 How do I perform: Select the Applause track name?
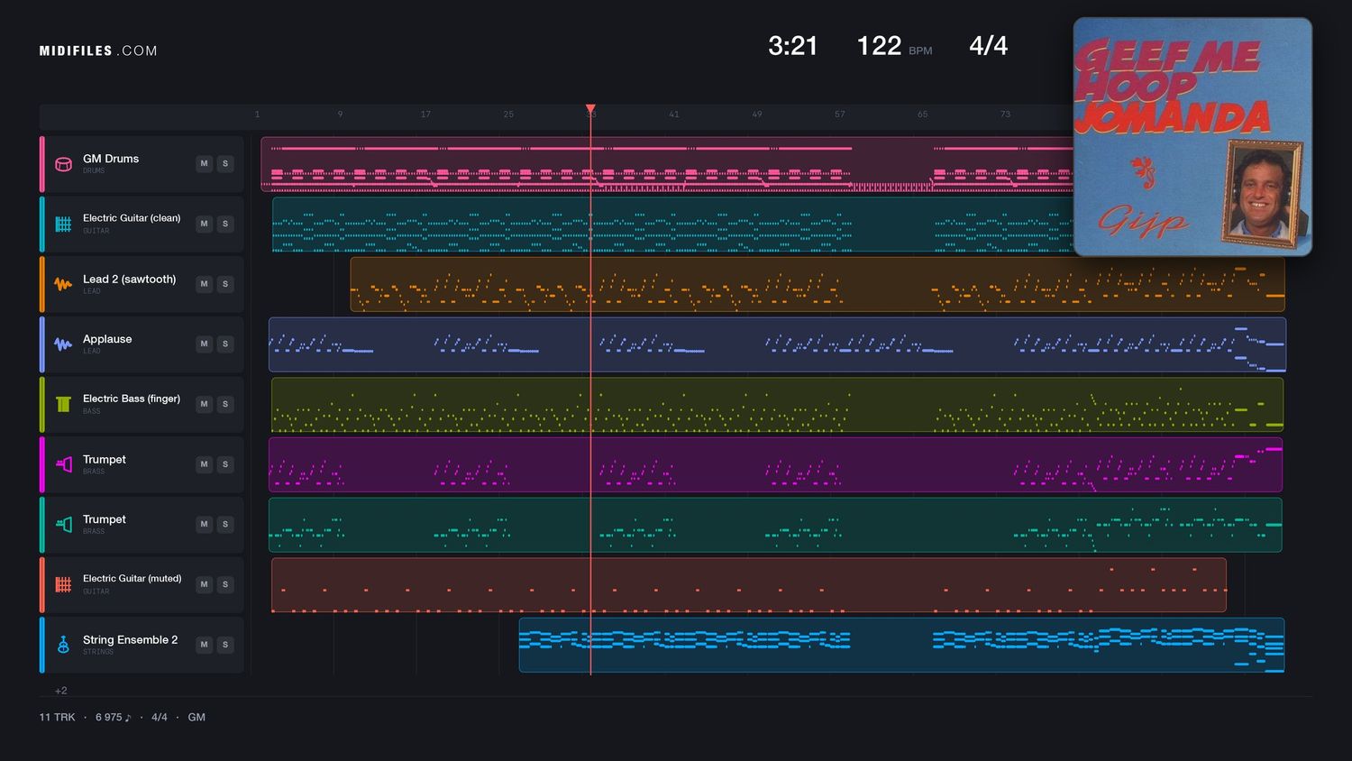tap(107, 339)
